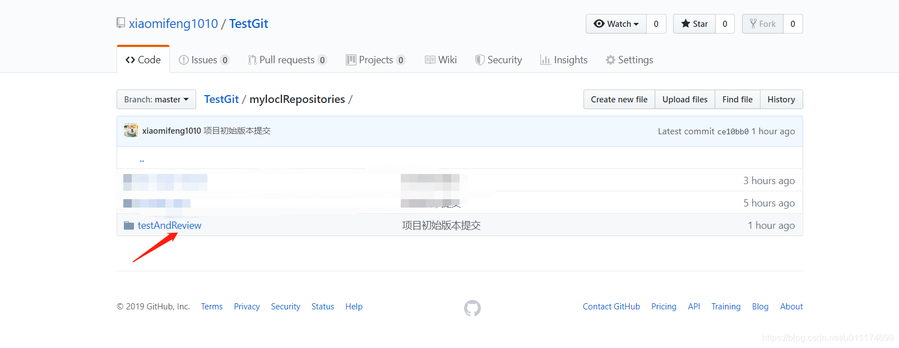The image size is (899, 348).
Task: Open the testAndReview folder
Action: (x=169, y=225)
